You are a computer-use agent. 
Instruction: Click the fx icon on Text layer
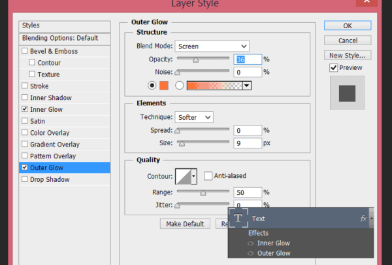pyautogui.click(x=364, y=218)
